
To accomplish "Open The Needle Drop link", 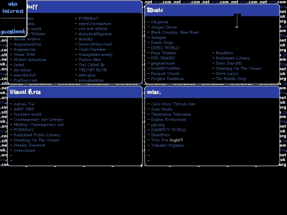I will point(231,79).
